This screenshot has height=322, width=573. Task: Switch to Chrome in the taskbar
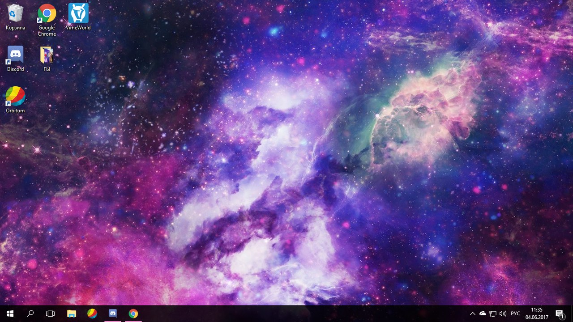coord(133,314)
